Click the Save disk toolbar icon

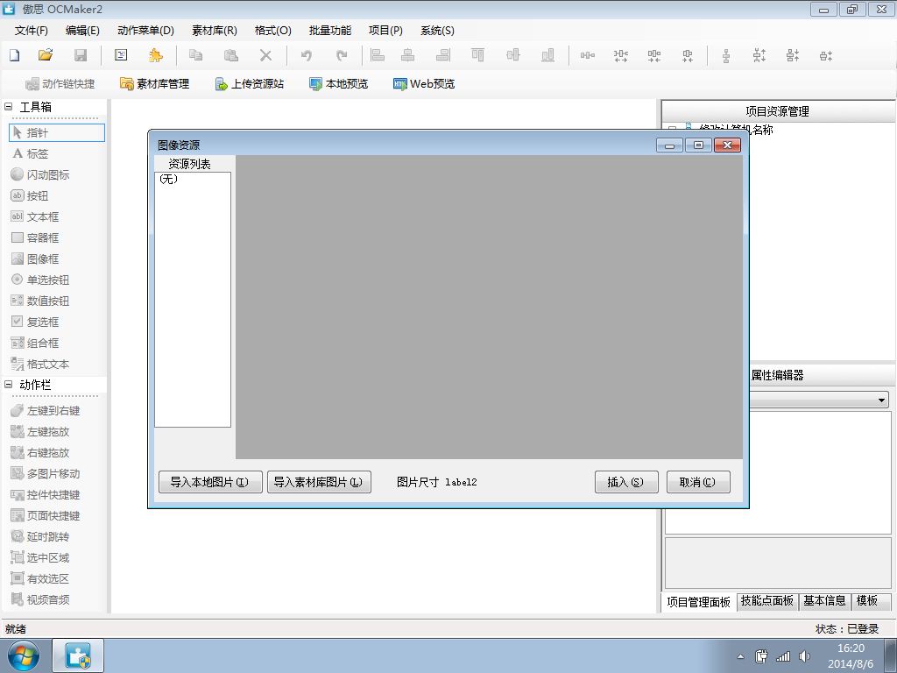tap(81, 55)
